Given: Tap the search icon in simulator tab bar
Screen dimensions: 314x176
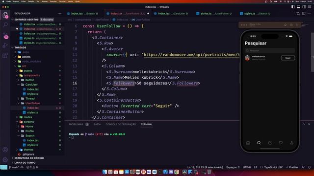Looking at the screenshot, I should pyautogui.click(x=259, y=143).
